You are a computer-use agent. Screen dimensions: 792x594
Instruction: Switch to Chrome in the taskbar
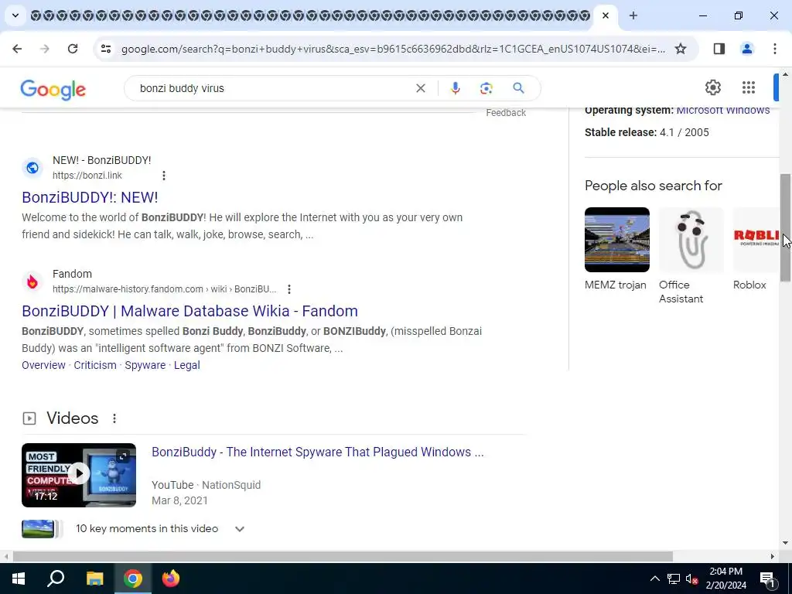(x=133, y=579)
